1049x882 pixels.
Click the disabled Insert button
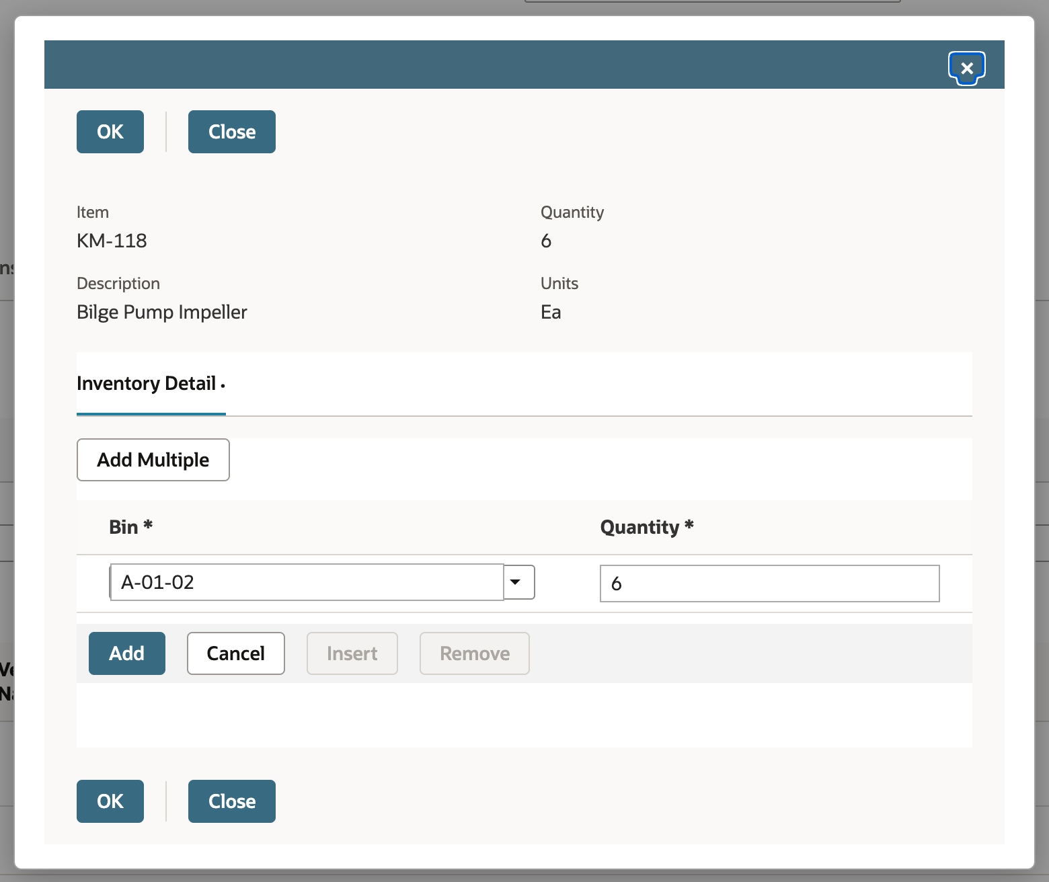coord(352,653)
